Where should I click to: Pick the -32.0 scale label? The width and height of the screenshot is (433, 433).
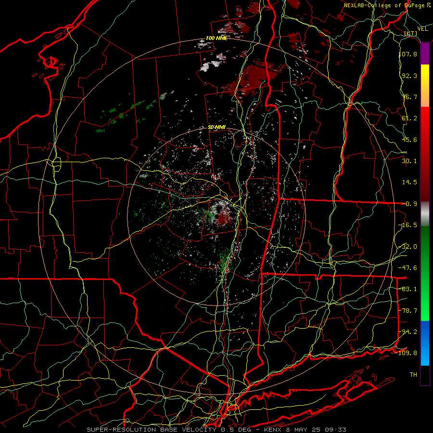(408, 247)
